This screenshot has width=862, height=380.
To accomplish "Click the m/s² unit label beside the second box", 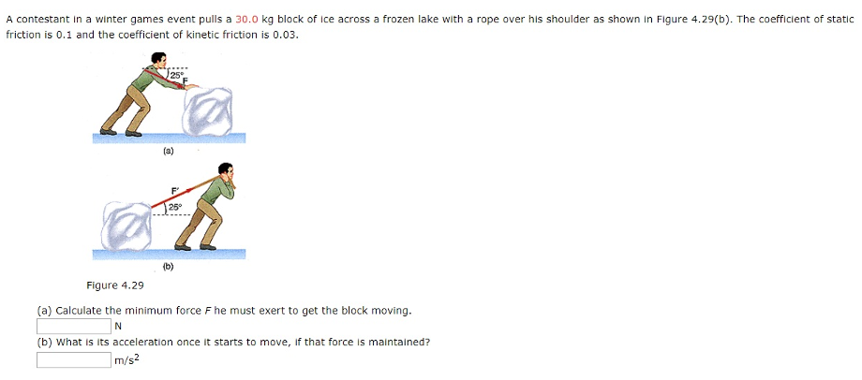I will pyautogui.click(x=127, y=359).
